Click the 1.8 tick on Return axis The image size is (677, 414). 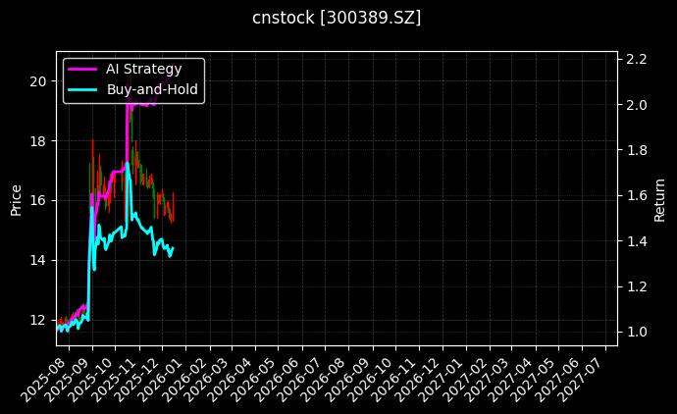point(637,150)
